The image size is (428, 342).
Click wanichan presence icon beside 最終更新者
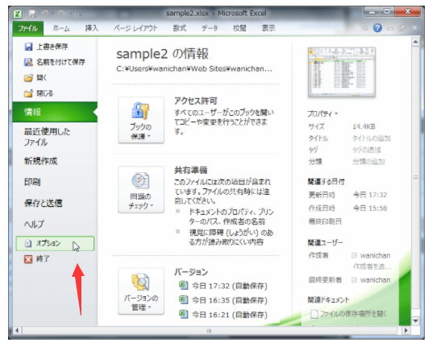[354, 280]
